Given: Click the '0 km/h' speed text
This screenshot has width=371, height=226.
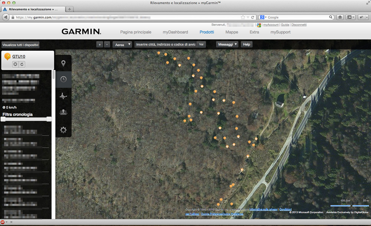Looking at the screenshot, I should pos(11,107).
